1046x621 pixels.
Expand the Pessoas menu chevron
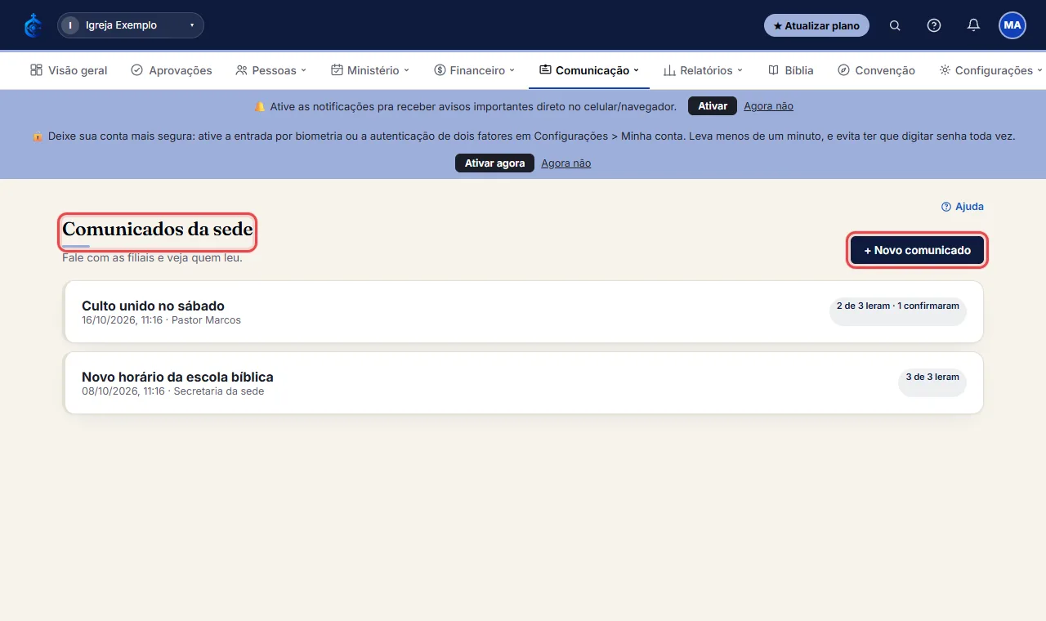303,70
